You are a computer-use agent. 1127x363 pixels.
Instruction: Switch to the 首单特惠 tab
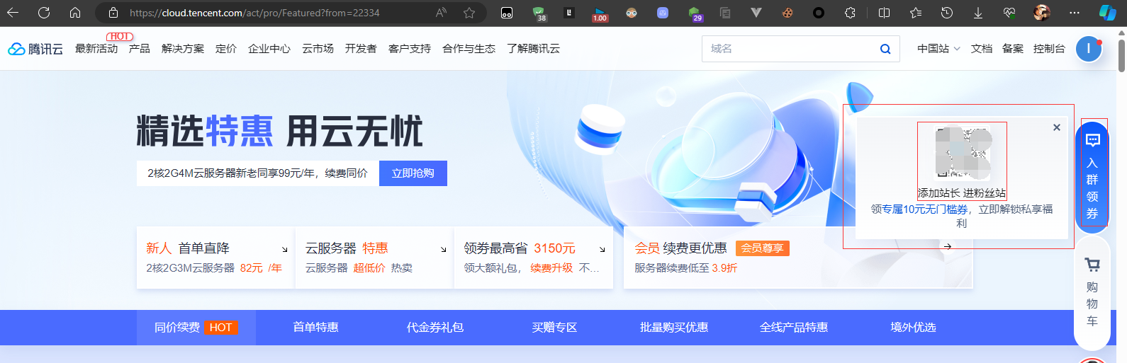point(315,328)
